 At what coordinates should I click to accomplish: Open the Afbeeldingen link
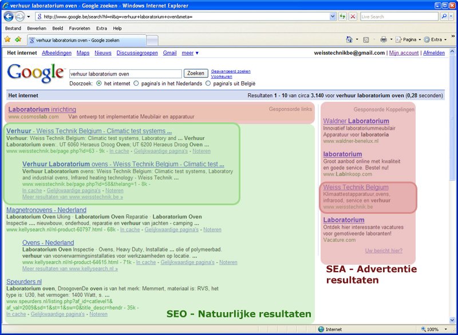tap(57, 53)
